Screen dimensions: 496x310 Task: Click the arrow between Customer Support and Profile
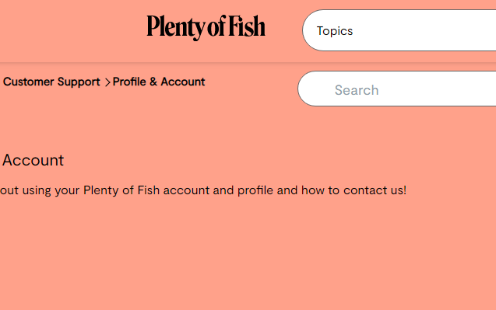point(107,82)
